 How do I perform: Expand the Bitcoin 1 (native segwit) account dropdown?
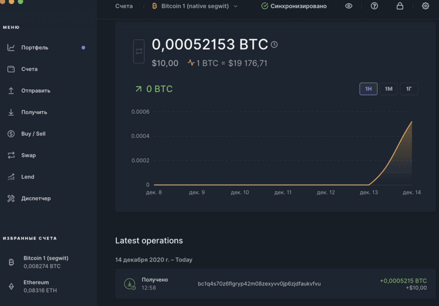(x=195, y=6)
